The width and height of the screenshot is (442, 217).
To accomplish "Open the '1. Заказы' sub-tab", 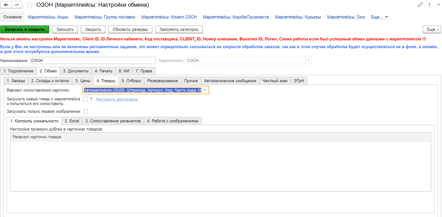I will [16, 81].
